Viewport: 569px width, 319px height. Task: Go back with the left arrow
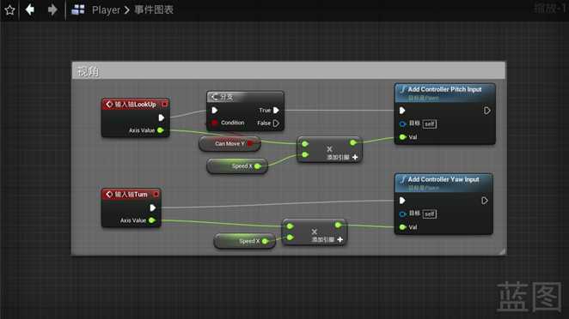pos(30,9)
